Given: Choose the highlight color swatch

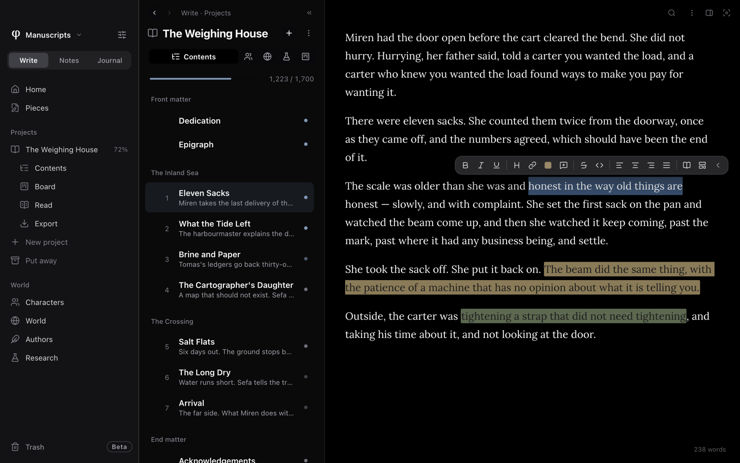Looking at the screenshot, I should coord(548,165).
